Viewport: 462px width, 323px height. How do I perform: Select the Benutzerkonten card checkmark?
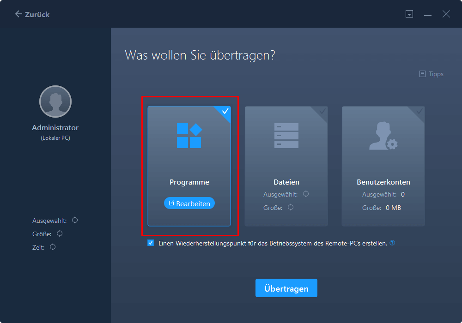point(419,111)
